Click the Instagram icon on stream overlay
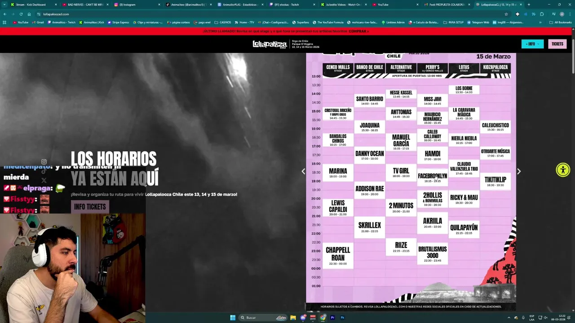The height and width of the screenshot is (323, 575). [x=44, y=161]
